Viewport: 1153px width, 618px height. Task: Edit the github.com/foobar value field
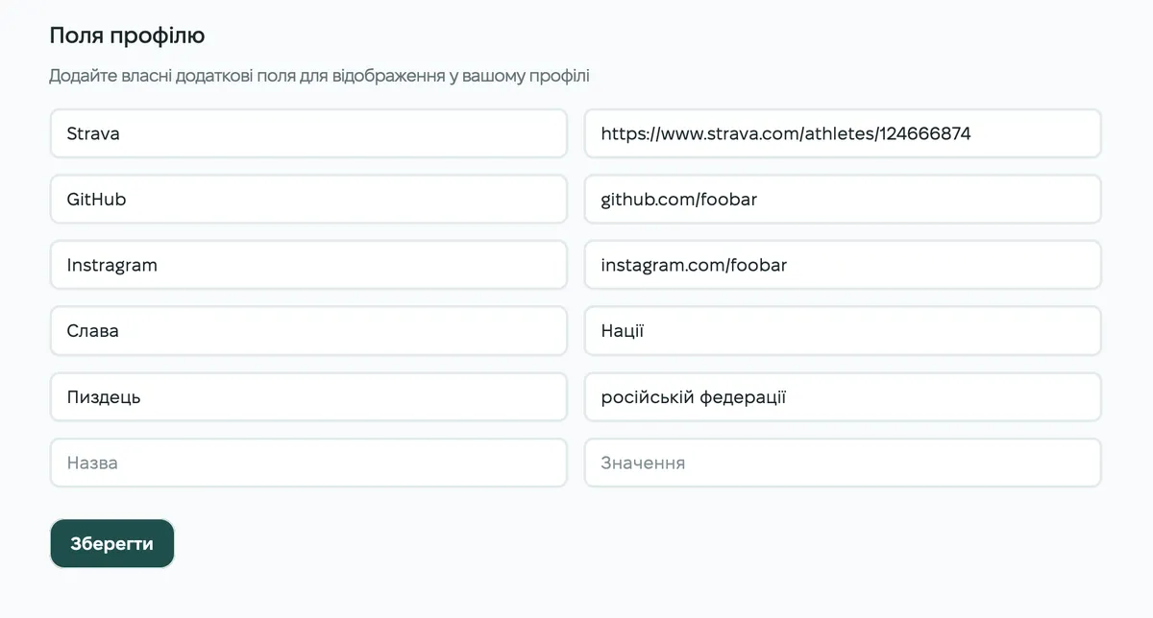843,200
